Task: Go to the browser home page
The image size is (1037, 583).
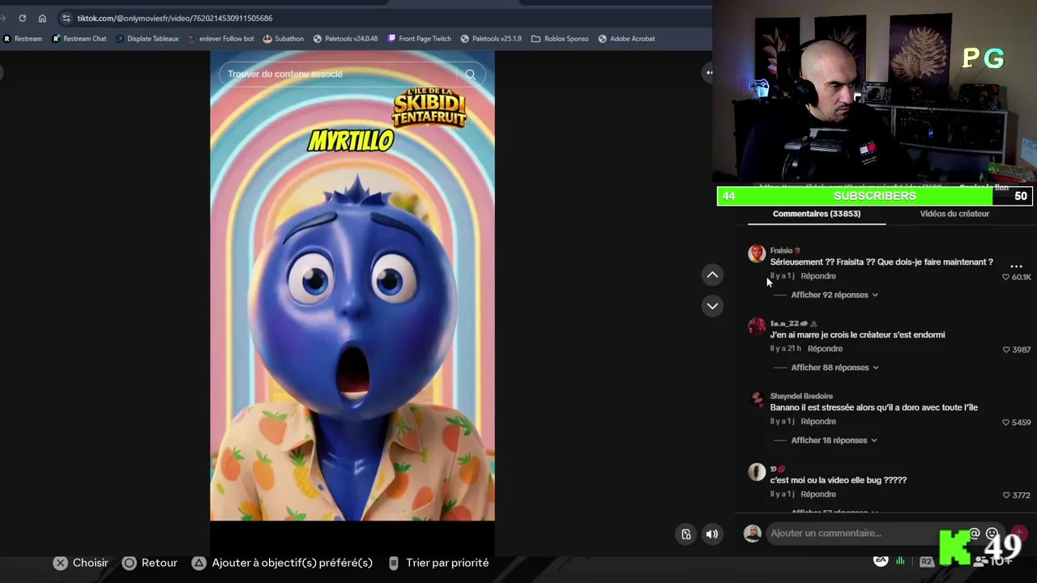Action: click(42, 18)
